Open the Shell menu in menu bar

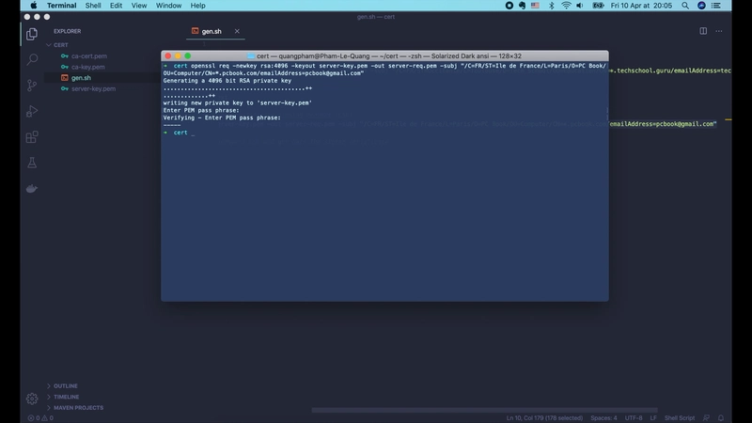tap(93, 5)
